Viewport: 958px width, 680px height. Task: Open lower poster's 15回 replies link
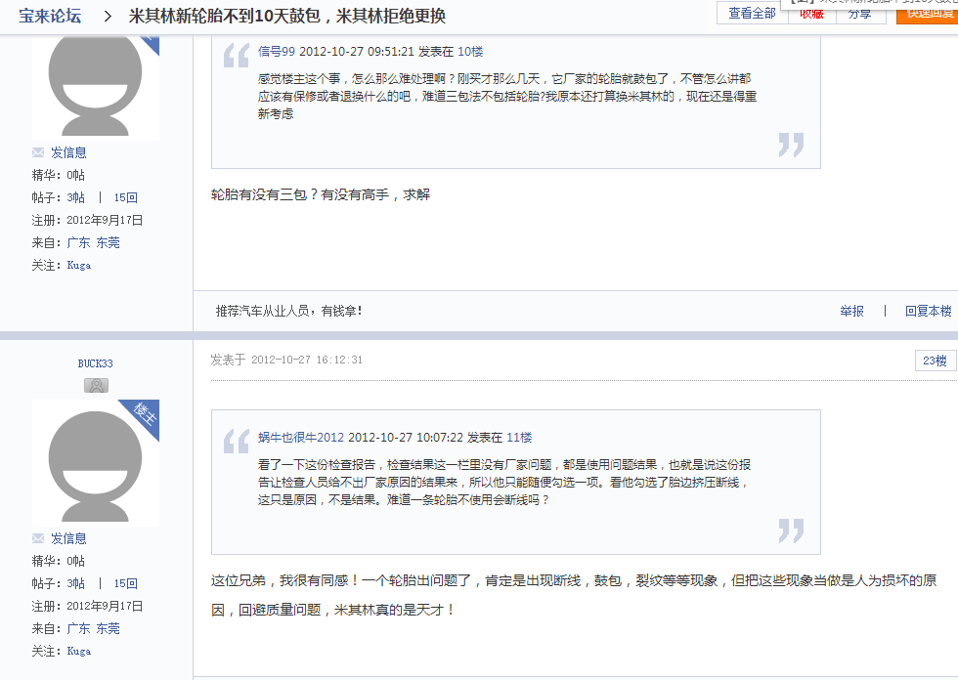click(125, 583)
